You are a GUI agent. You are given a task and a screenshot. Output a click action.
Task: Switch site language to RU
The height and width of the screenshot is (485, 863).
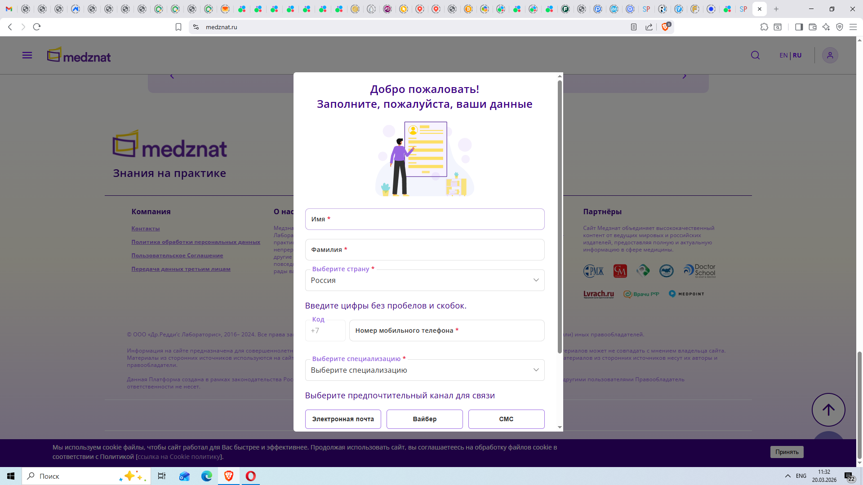(x=797, y=55)
